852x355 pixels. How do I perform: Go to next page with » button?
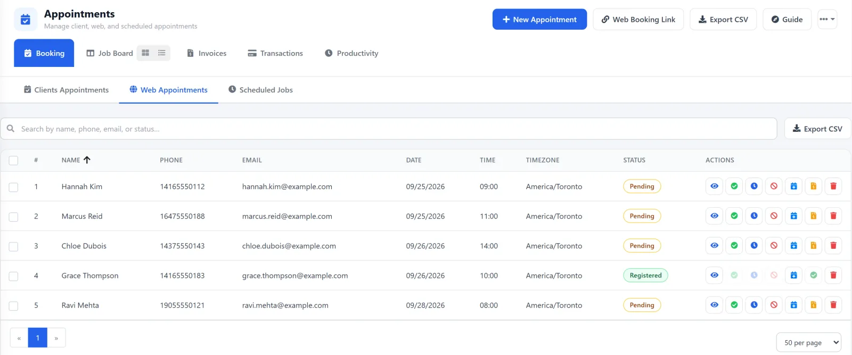click(x=56, y=338)
